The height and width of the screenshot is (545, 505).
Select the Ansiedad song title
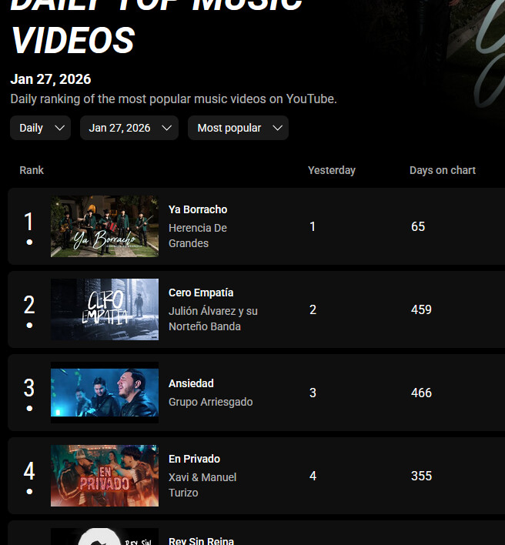pyautogui.click(x=191, y=383)
